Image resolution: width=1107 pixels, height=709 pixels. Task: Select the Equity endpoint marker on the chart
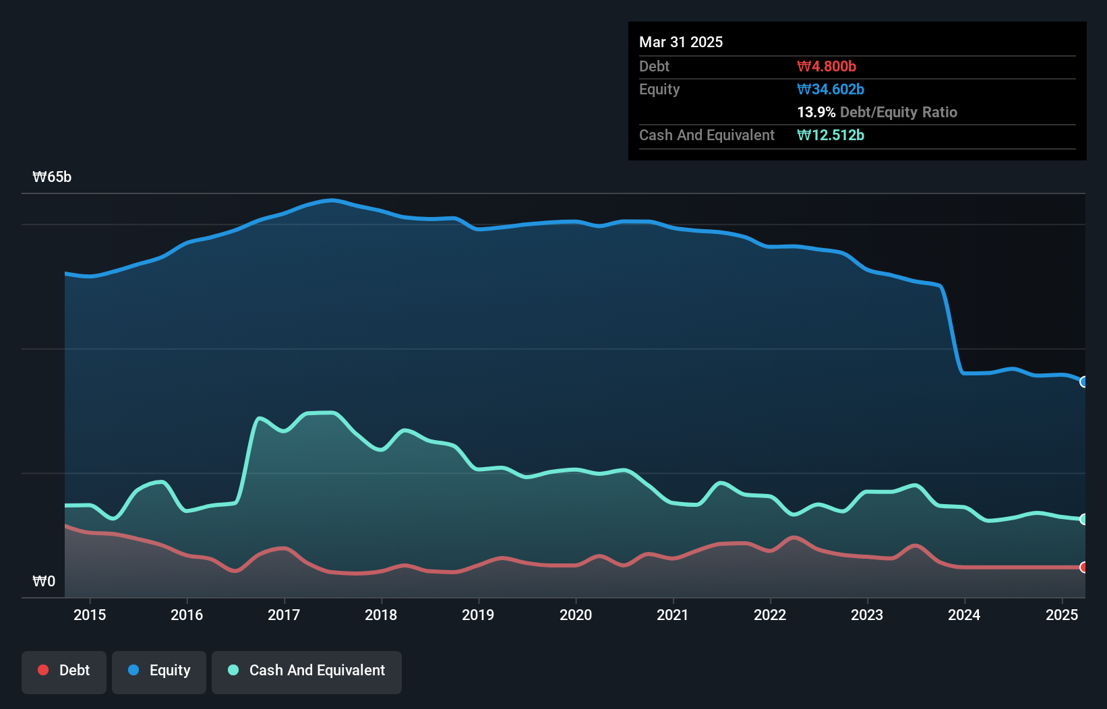(x=1084, y=381)
